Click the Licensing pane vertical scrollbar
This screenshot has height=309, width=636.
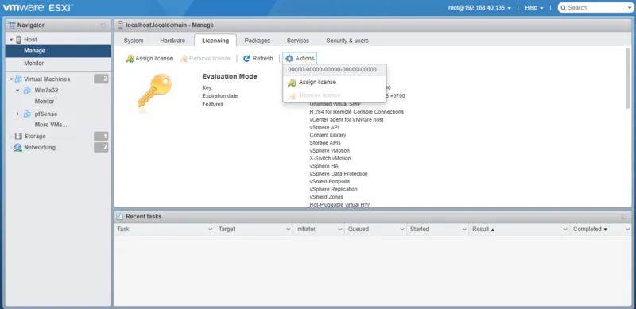[628, 79]
